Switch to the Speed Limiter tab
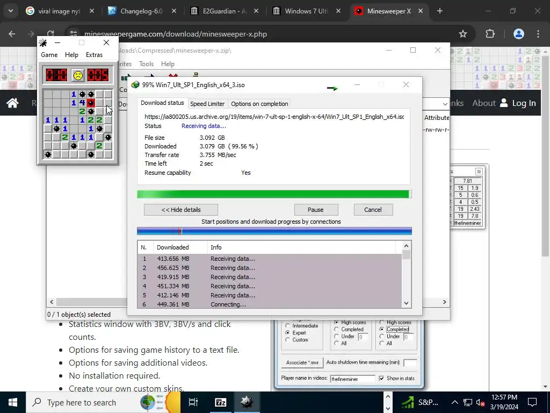This screenshot has width=550, height=413. 207,104
